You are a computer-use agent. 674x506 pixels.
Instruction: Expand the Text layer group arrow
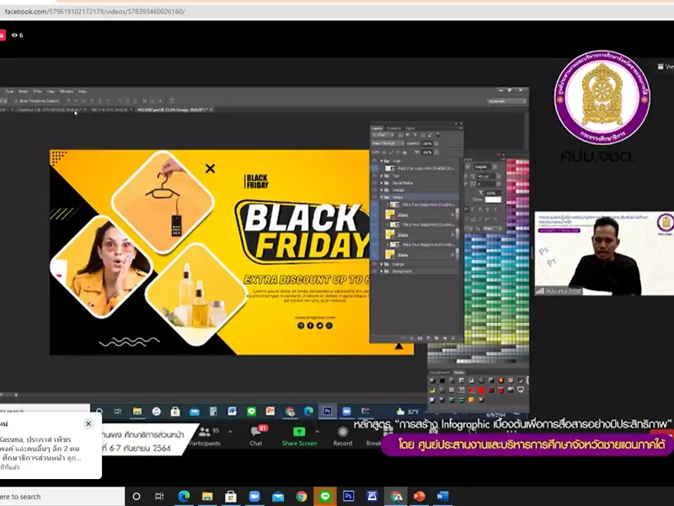click(x=382, y=176)
